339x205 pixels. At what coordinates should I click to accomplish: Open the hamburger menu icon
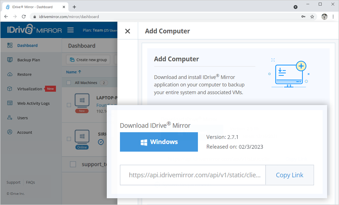coord(70,30)
